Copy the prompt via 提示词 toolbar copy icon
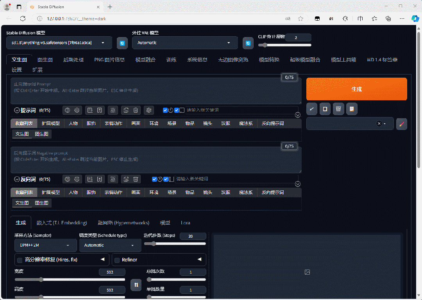 (x=126, y=110)
